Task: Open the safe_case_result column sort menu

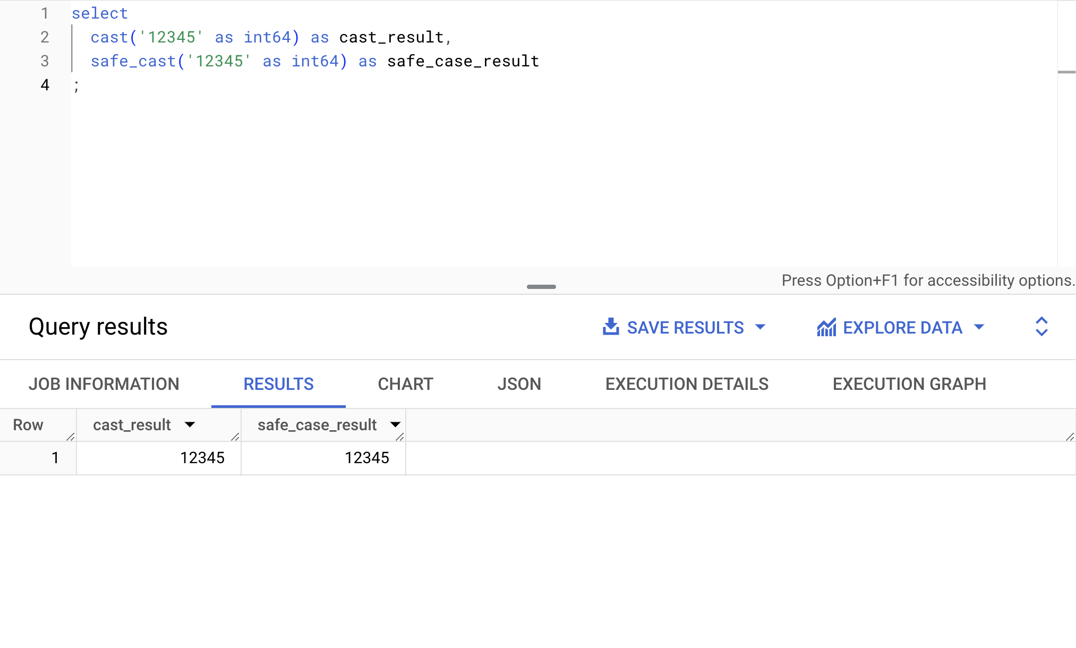Action: [x=395, y=424]
